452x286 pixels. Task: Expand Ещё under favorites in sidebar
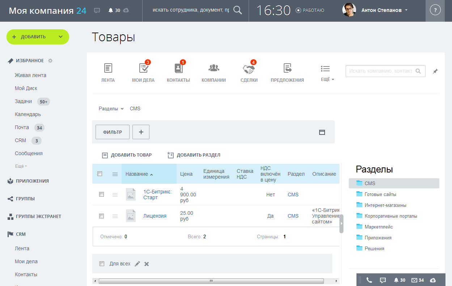[21, 166]
